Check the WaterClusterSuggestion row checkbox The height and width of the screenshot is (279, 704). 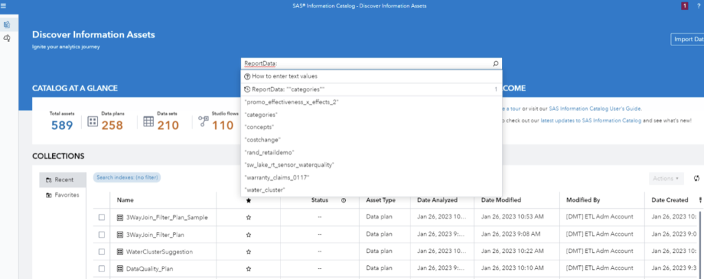coord(102,252)
